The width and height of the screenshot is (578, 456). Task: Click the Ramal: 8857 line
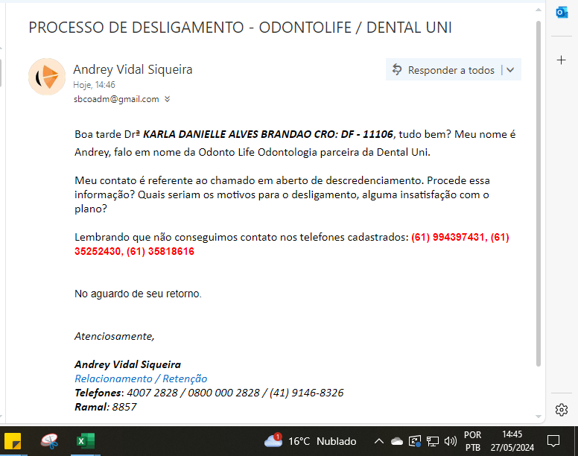(x=106, y=407)
